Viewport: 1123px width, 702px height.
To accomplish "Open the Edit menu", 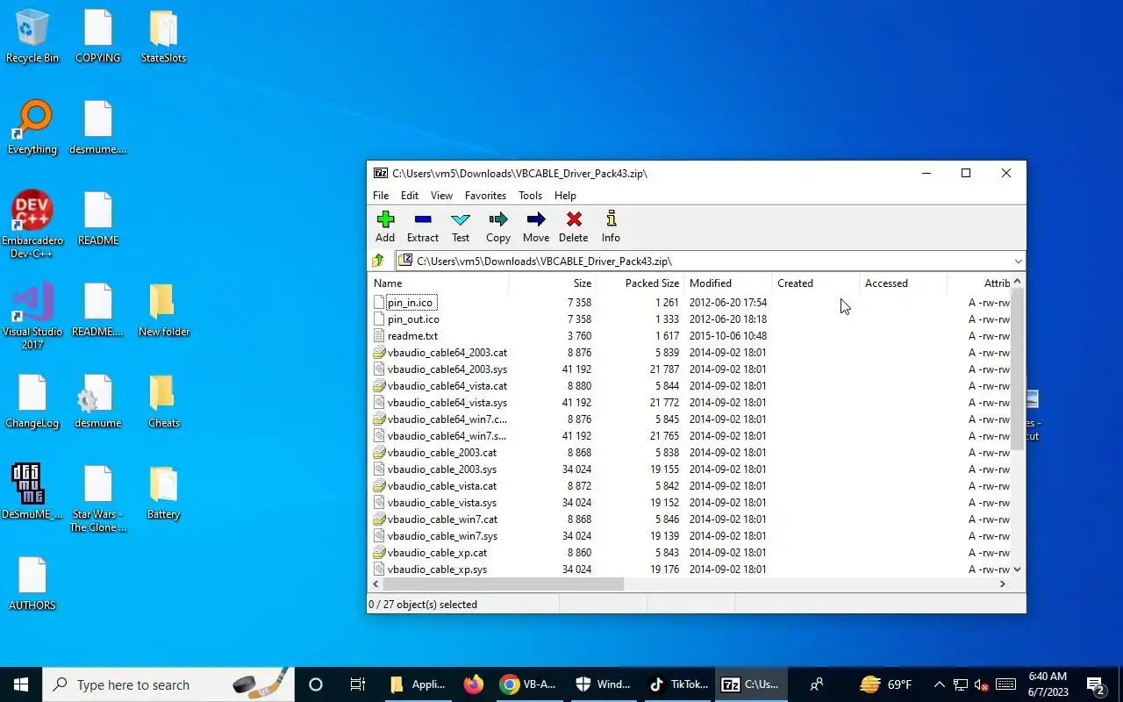I will [x=410, y=196].
